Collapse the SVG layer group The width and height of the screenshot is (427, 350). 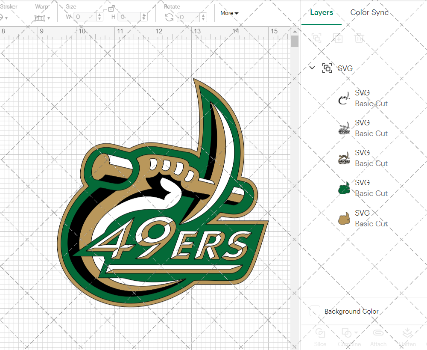pos(312,68)
